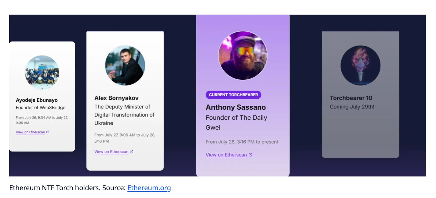
Task: Open Anthony Sassano's View on Etherscan link
Action: coord(226,155)
